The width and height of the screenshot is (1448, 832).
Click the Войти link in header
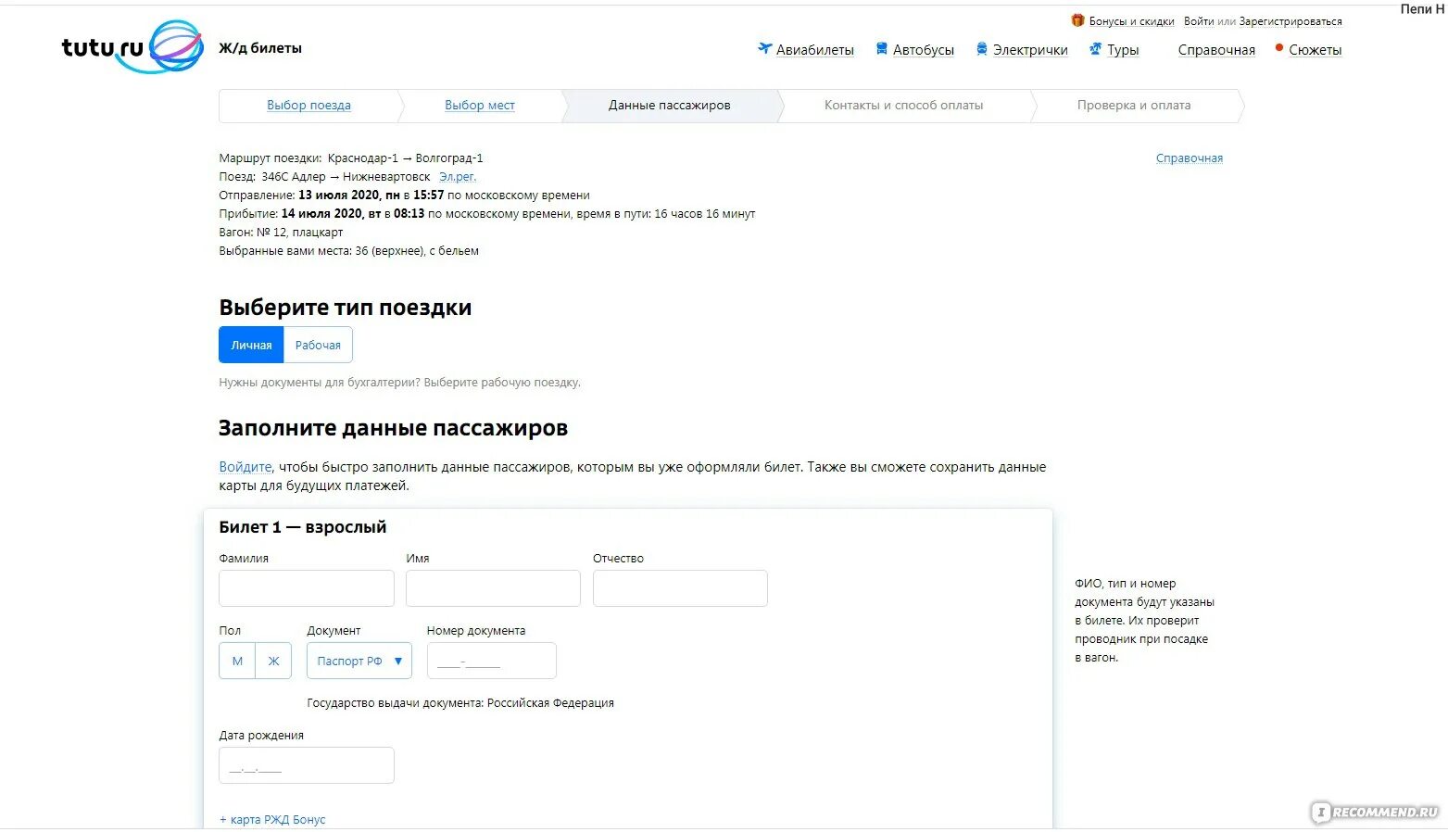1199,21
